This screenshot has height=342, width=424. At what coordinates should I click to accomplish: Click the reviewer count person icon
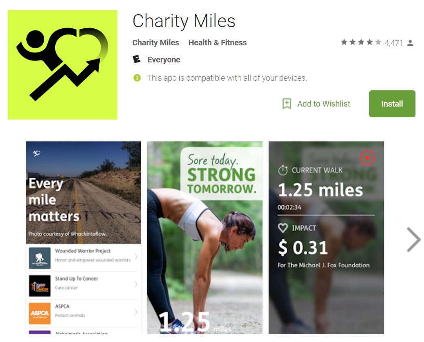tap(410, 43)
